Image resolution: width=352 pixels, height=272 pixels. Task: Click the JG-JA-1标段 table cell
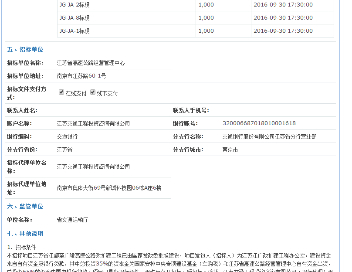point(74,31)
